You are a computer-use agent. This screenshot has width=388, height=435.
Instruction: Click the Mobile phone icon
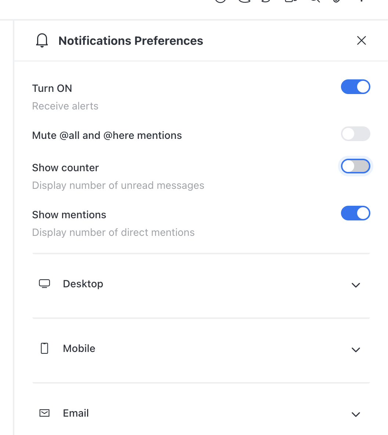(x=44, y=348)
